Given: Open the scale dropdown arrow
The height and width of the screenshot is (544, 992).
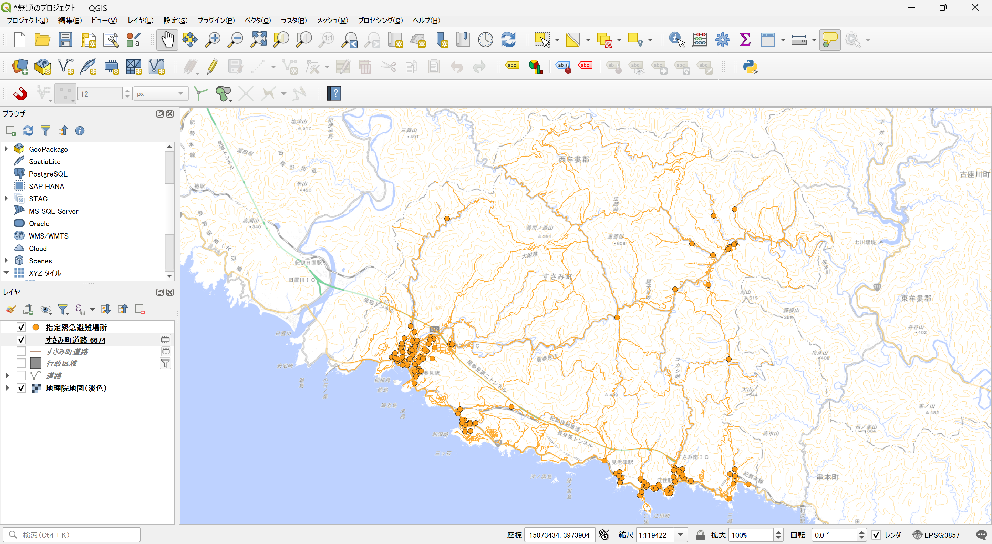Looking at the screenshot, I should (x=681, y=535).
